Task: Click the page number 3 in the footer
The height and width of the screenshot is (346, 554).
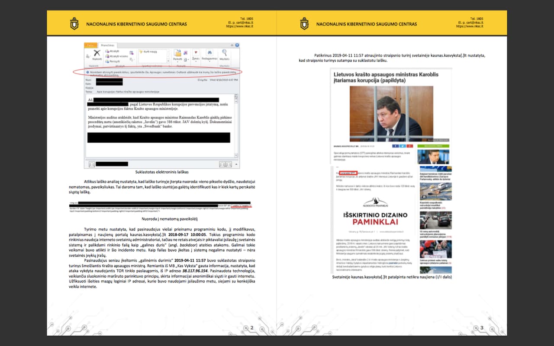Action: tap(481, 327)
